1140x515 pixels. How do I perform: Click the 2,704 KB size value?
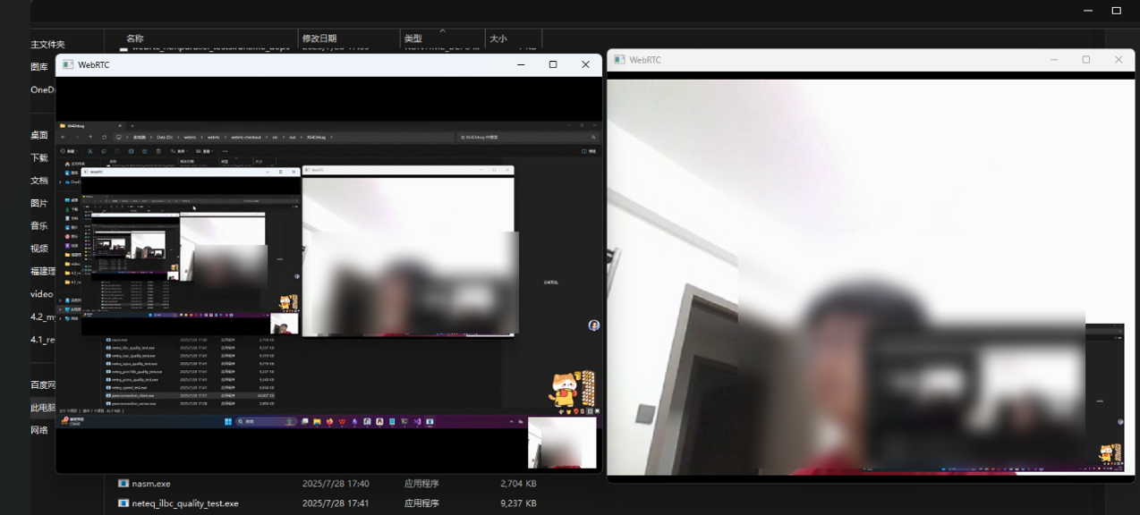click(x=518, y=484)
